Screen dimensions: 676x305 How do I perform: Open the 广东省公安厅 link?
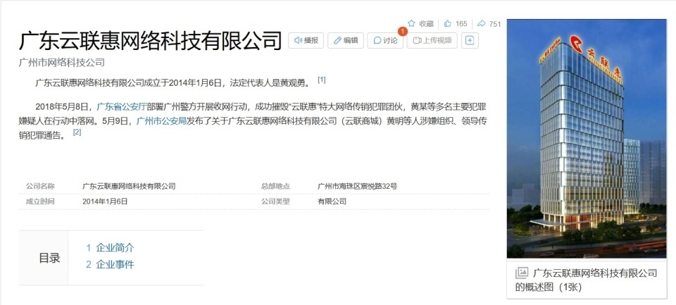121,106
